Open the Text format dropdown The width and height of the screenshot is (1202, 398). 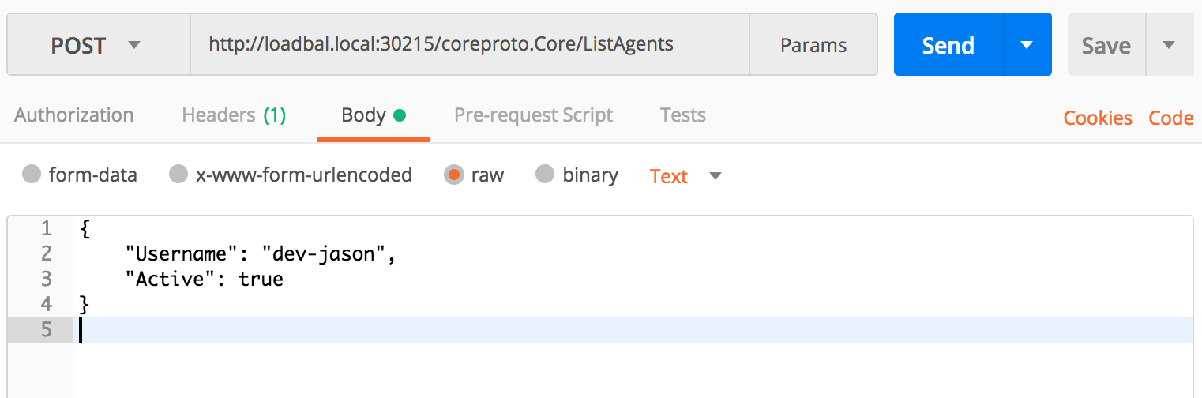pos(686,176)
